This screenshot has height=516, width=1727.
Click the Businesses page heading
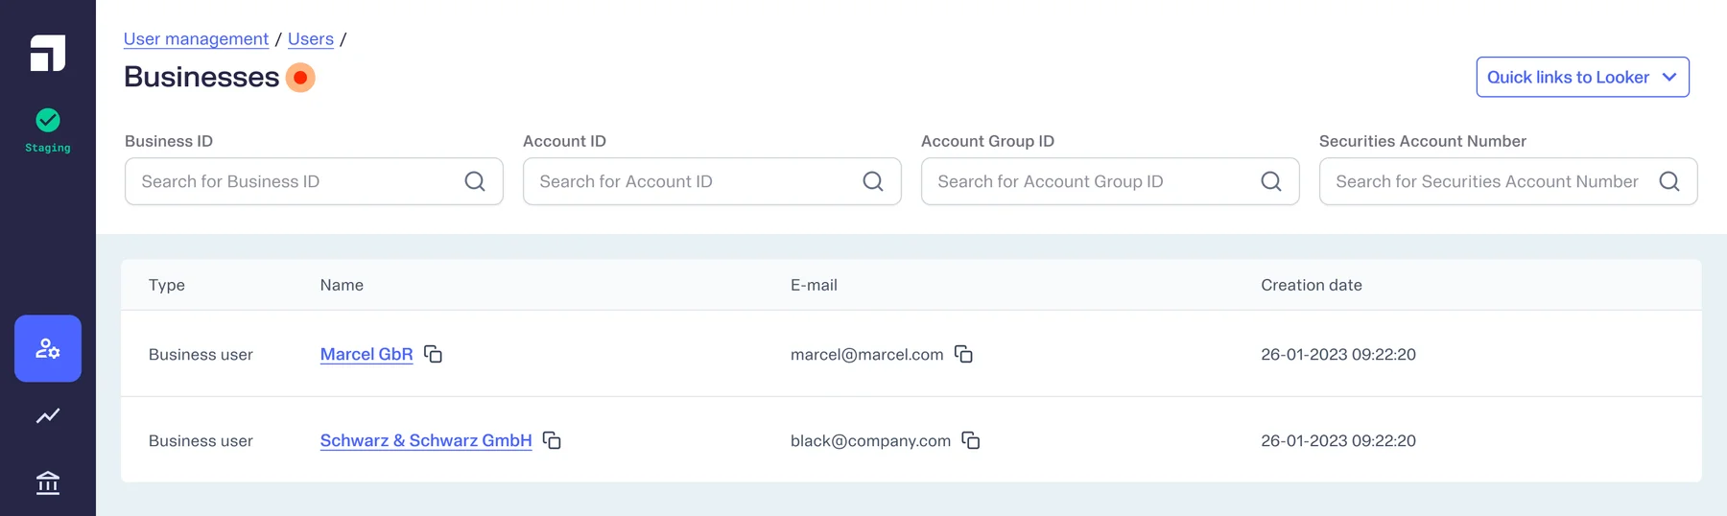[x=201, y=77]
